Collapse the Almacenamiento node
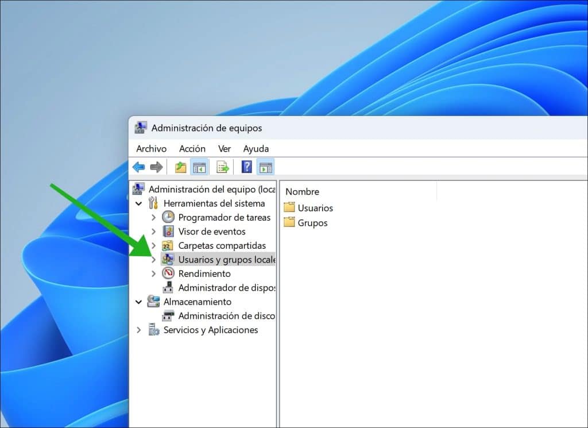Screen dimensions: 588x428 (x=139, y=302)
